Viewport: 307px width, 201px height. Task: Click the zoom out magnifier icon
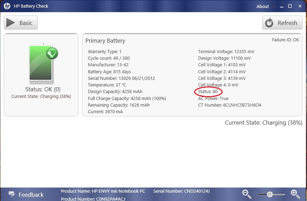pos(247,194)
